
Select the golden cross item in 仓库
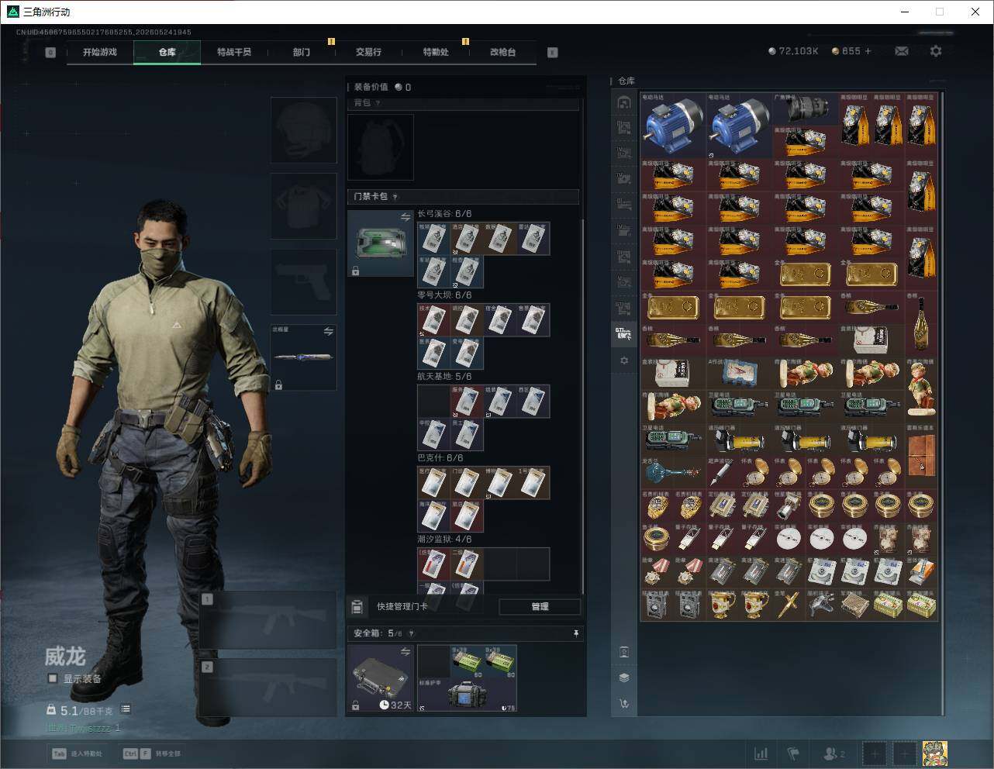(x=789, y=604)
